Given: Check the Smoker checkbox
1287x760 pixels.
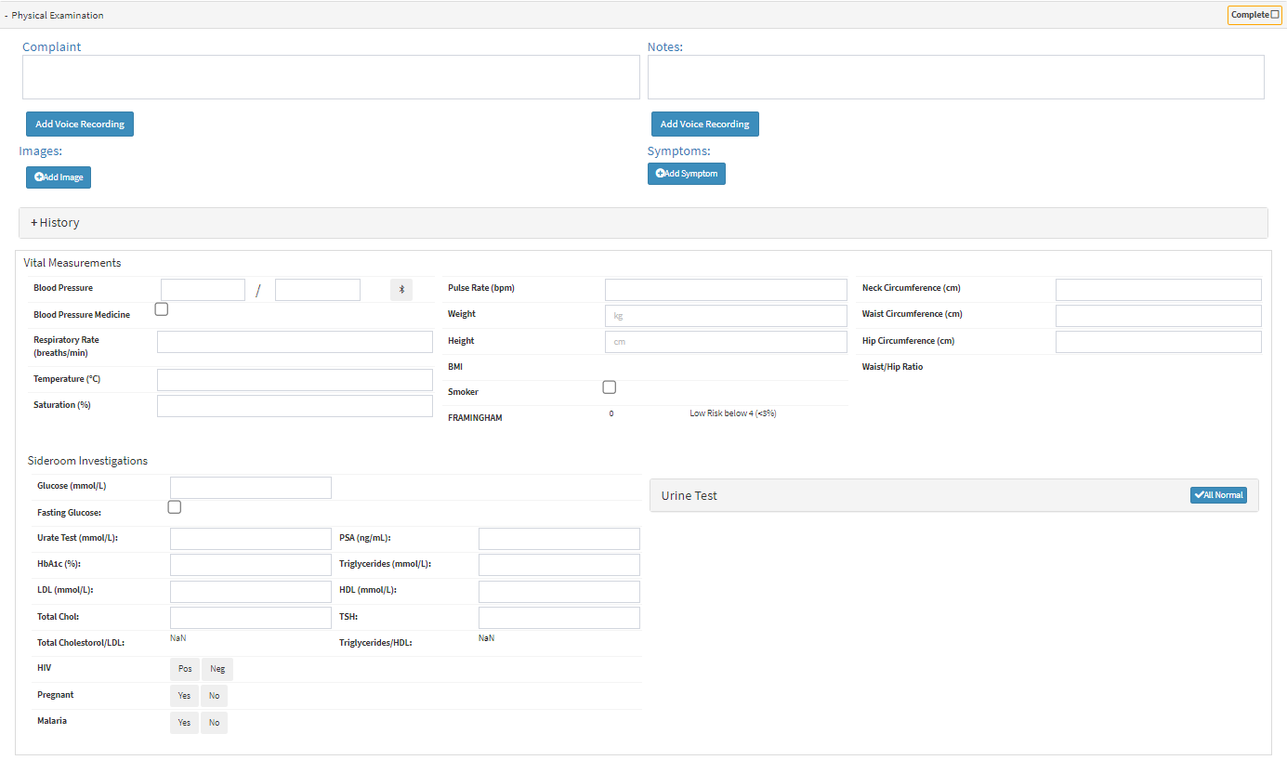Looking at the screenshot, I should tap(610, 387).
